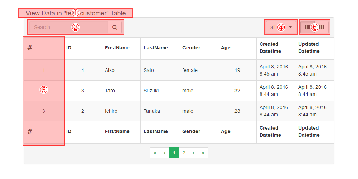358x179 pixels.
Task: Sort by the FirstName column header
Action: pos(117,48)
